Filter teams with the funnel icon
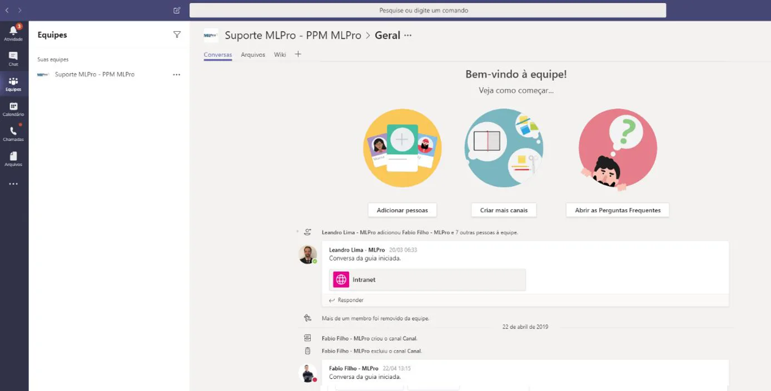 [177, 34]
